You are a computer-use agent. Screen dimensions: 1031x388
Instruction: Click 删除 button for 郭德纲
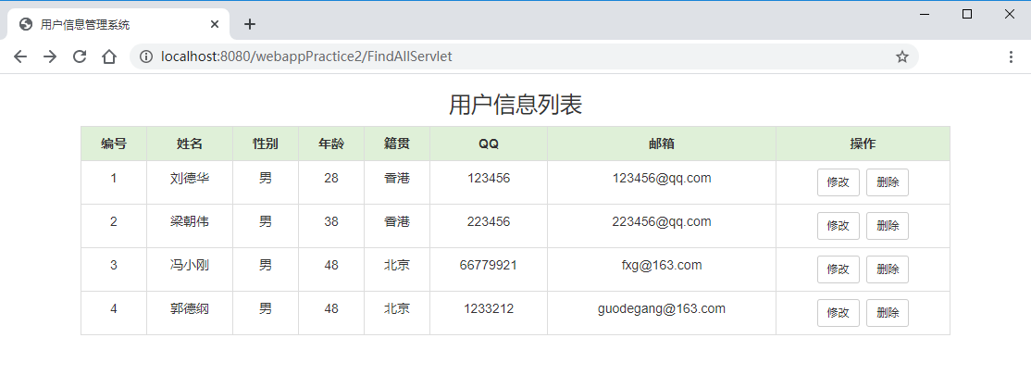tap(888, 312)
